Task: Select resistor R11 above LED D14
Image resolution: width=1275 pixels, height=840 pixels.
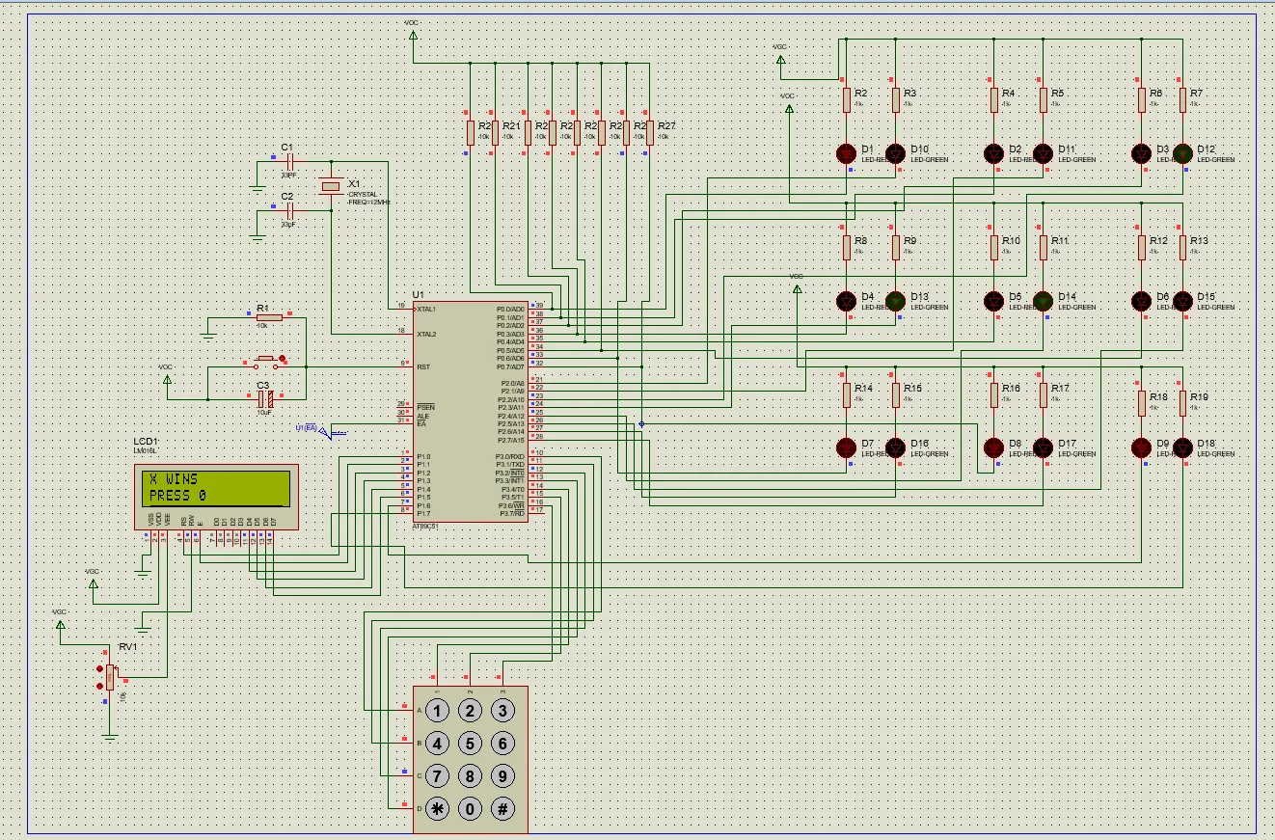Action: point(1043,247)
